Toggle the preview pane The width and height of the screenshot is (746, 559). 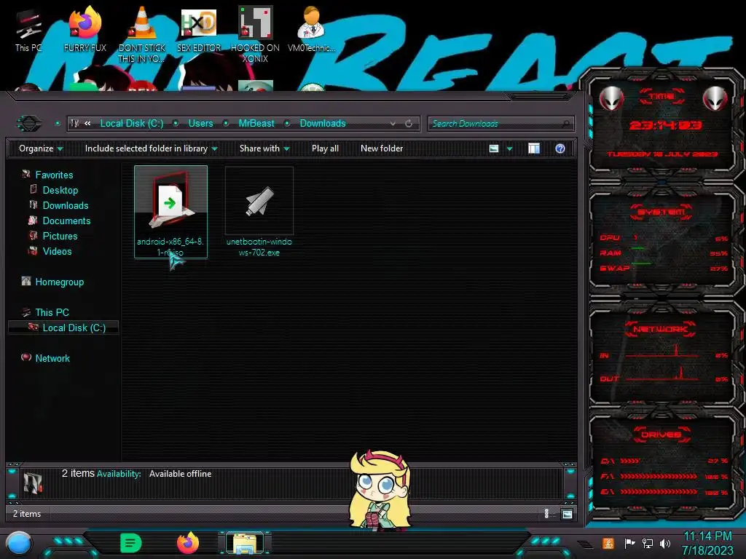coord(534,148)
